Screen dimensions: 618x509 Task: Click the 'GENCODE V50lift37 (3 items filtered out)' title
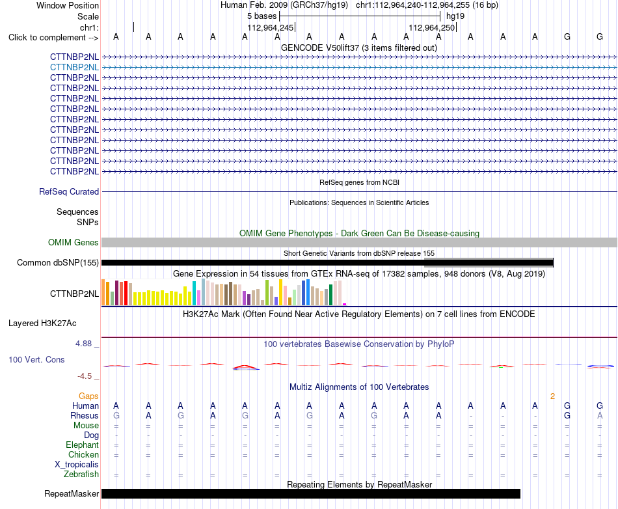coord(359,48)
